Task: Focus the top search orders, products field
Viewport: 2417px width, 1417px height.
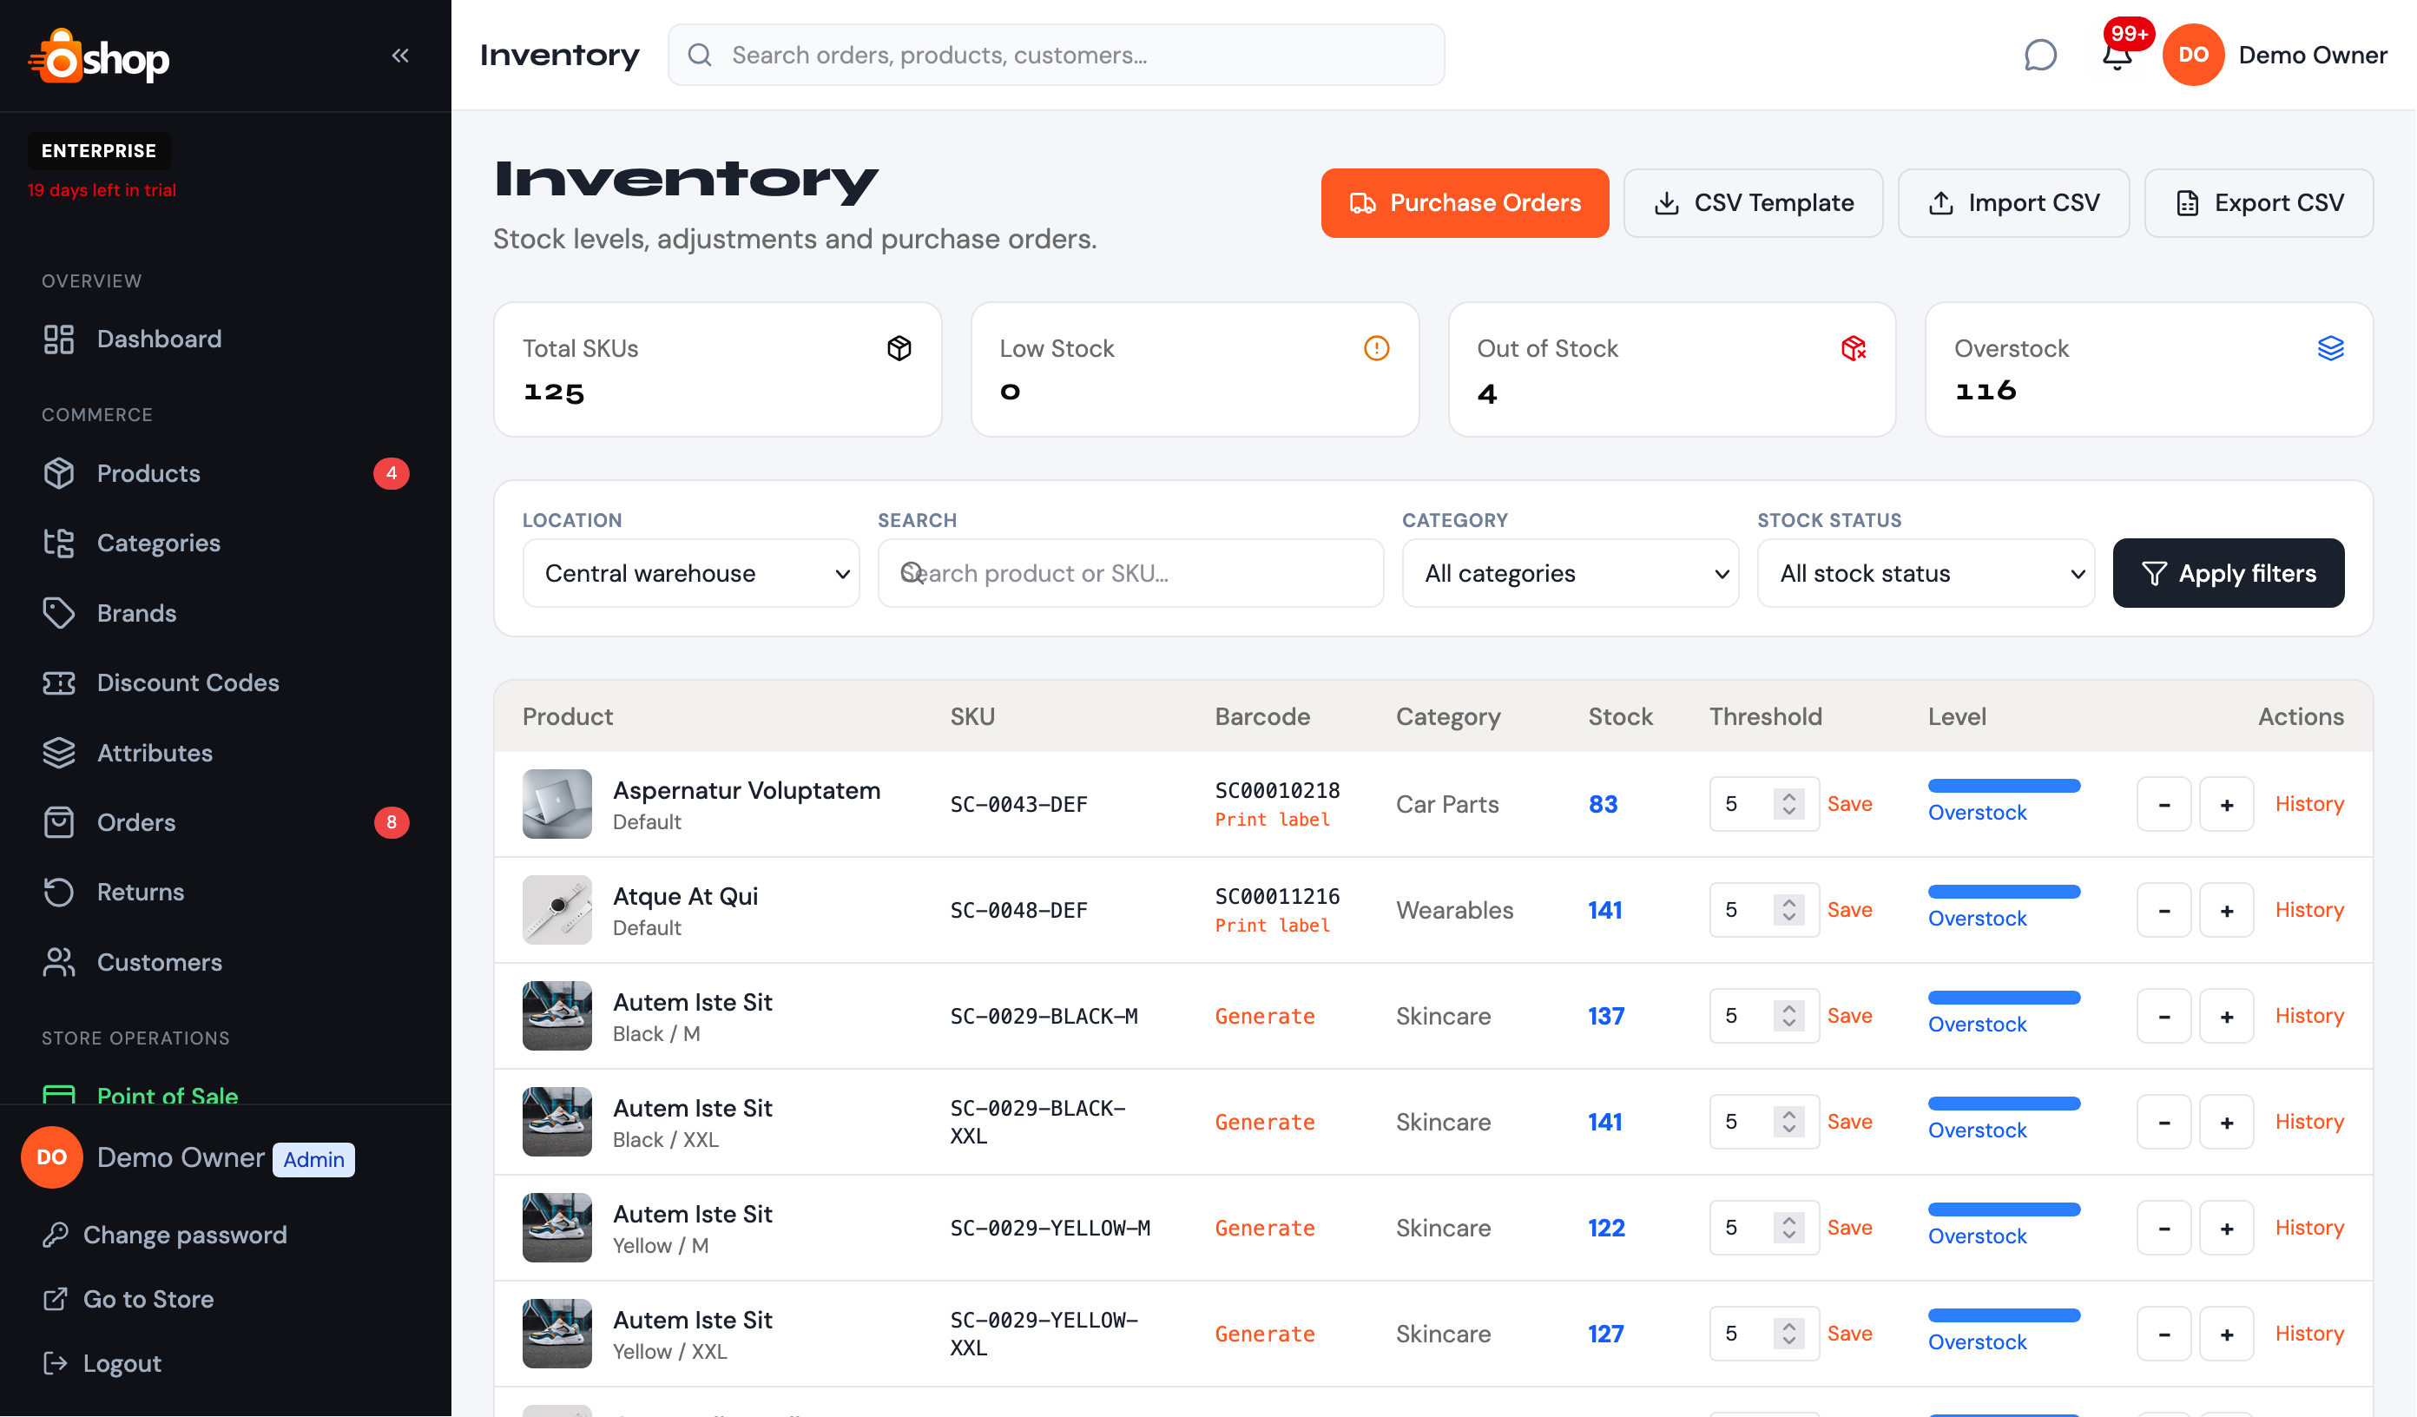Action: click(x=1056, y=55)
